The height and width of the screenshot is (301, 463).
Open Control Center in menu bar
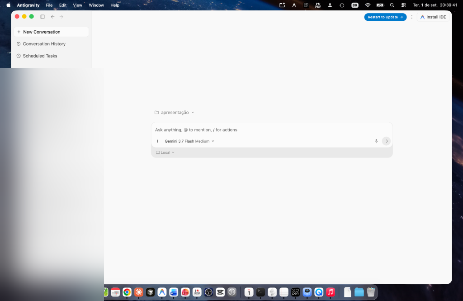tap(404, 5)
